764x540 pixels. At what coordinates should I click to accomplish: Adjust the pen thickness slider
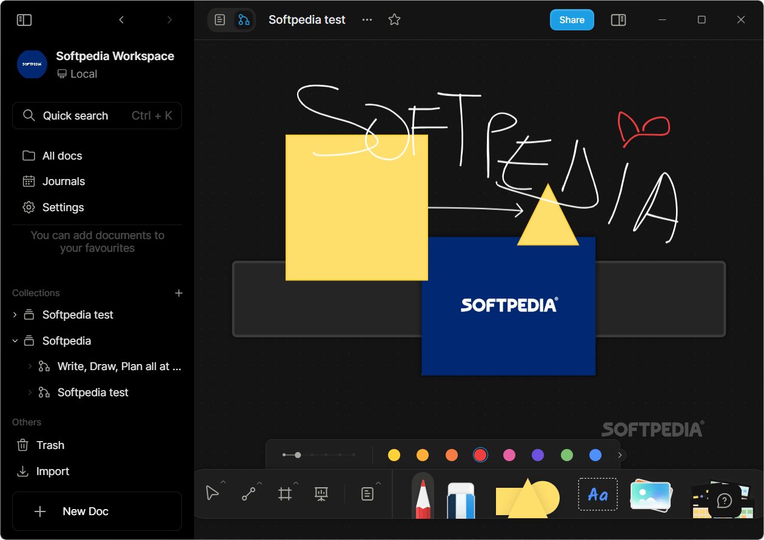coord(320,454)
